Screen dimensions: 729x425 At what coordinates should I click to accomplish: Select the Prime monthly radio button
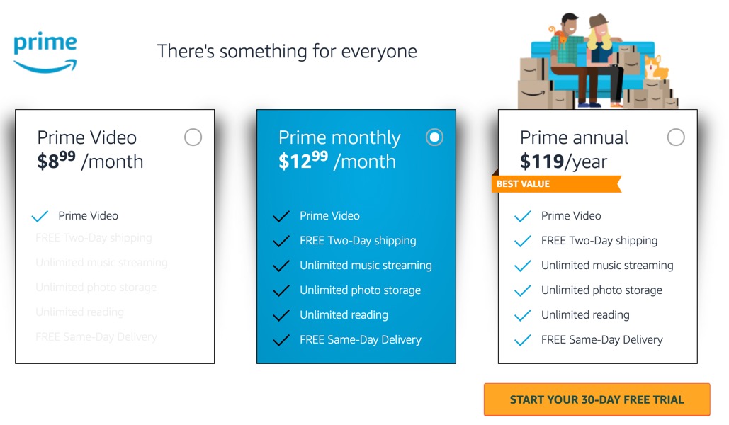click(x=434, y=137)
